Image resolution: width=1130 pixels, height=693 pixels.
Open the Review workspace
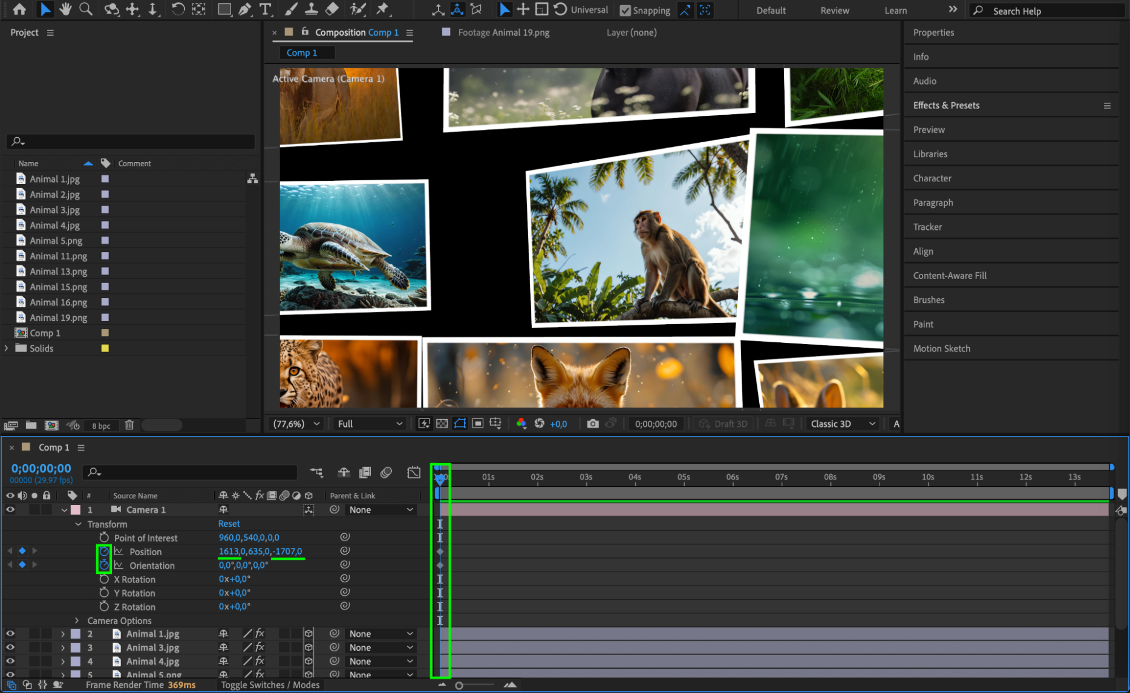point(834,10)
